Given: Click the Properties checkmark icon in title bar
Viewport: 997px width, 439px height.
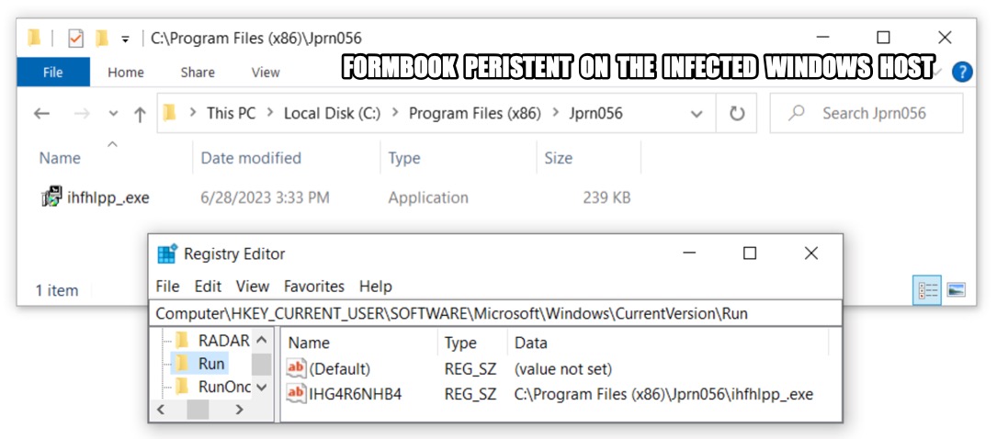Looking at the screenshot, I should (x=75, y=39).
